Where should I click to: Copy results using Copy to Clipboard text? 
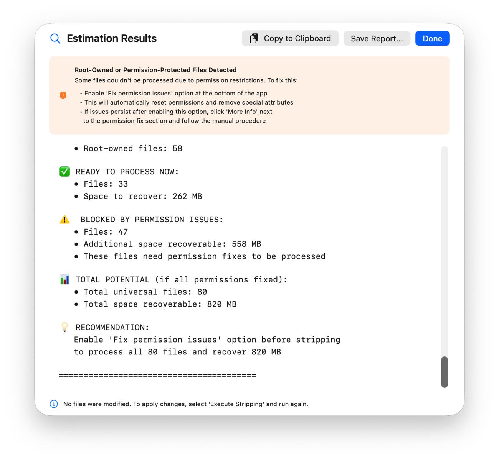click(x=297, y=38)
